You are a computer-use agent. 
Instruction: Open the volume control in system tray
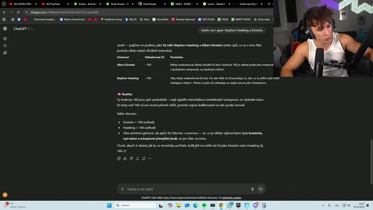click(x=349, y=205)
